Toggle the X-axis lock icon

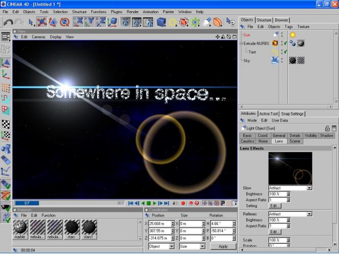(x=79, y=22)
